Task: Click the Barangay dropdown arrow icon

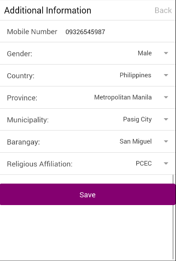Action: [x=166, y=141]
